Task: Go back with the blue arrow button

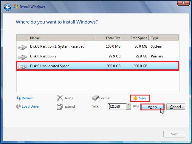Action: (x=7, y=7)
